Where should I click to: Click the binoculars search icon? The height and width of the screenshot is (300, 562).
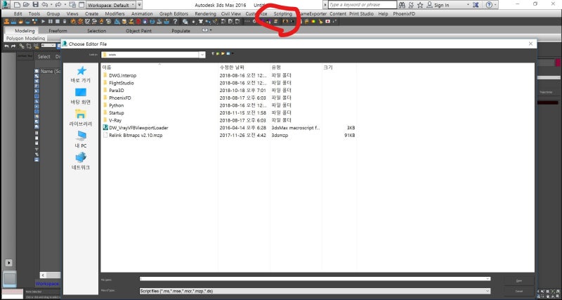[x=402, y=5]
